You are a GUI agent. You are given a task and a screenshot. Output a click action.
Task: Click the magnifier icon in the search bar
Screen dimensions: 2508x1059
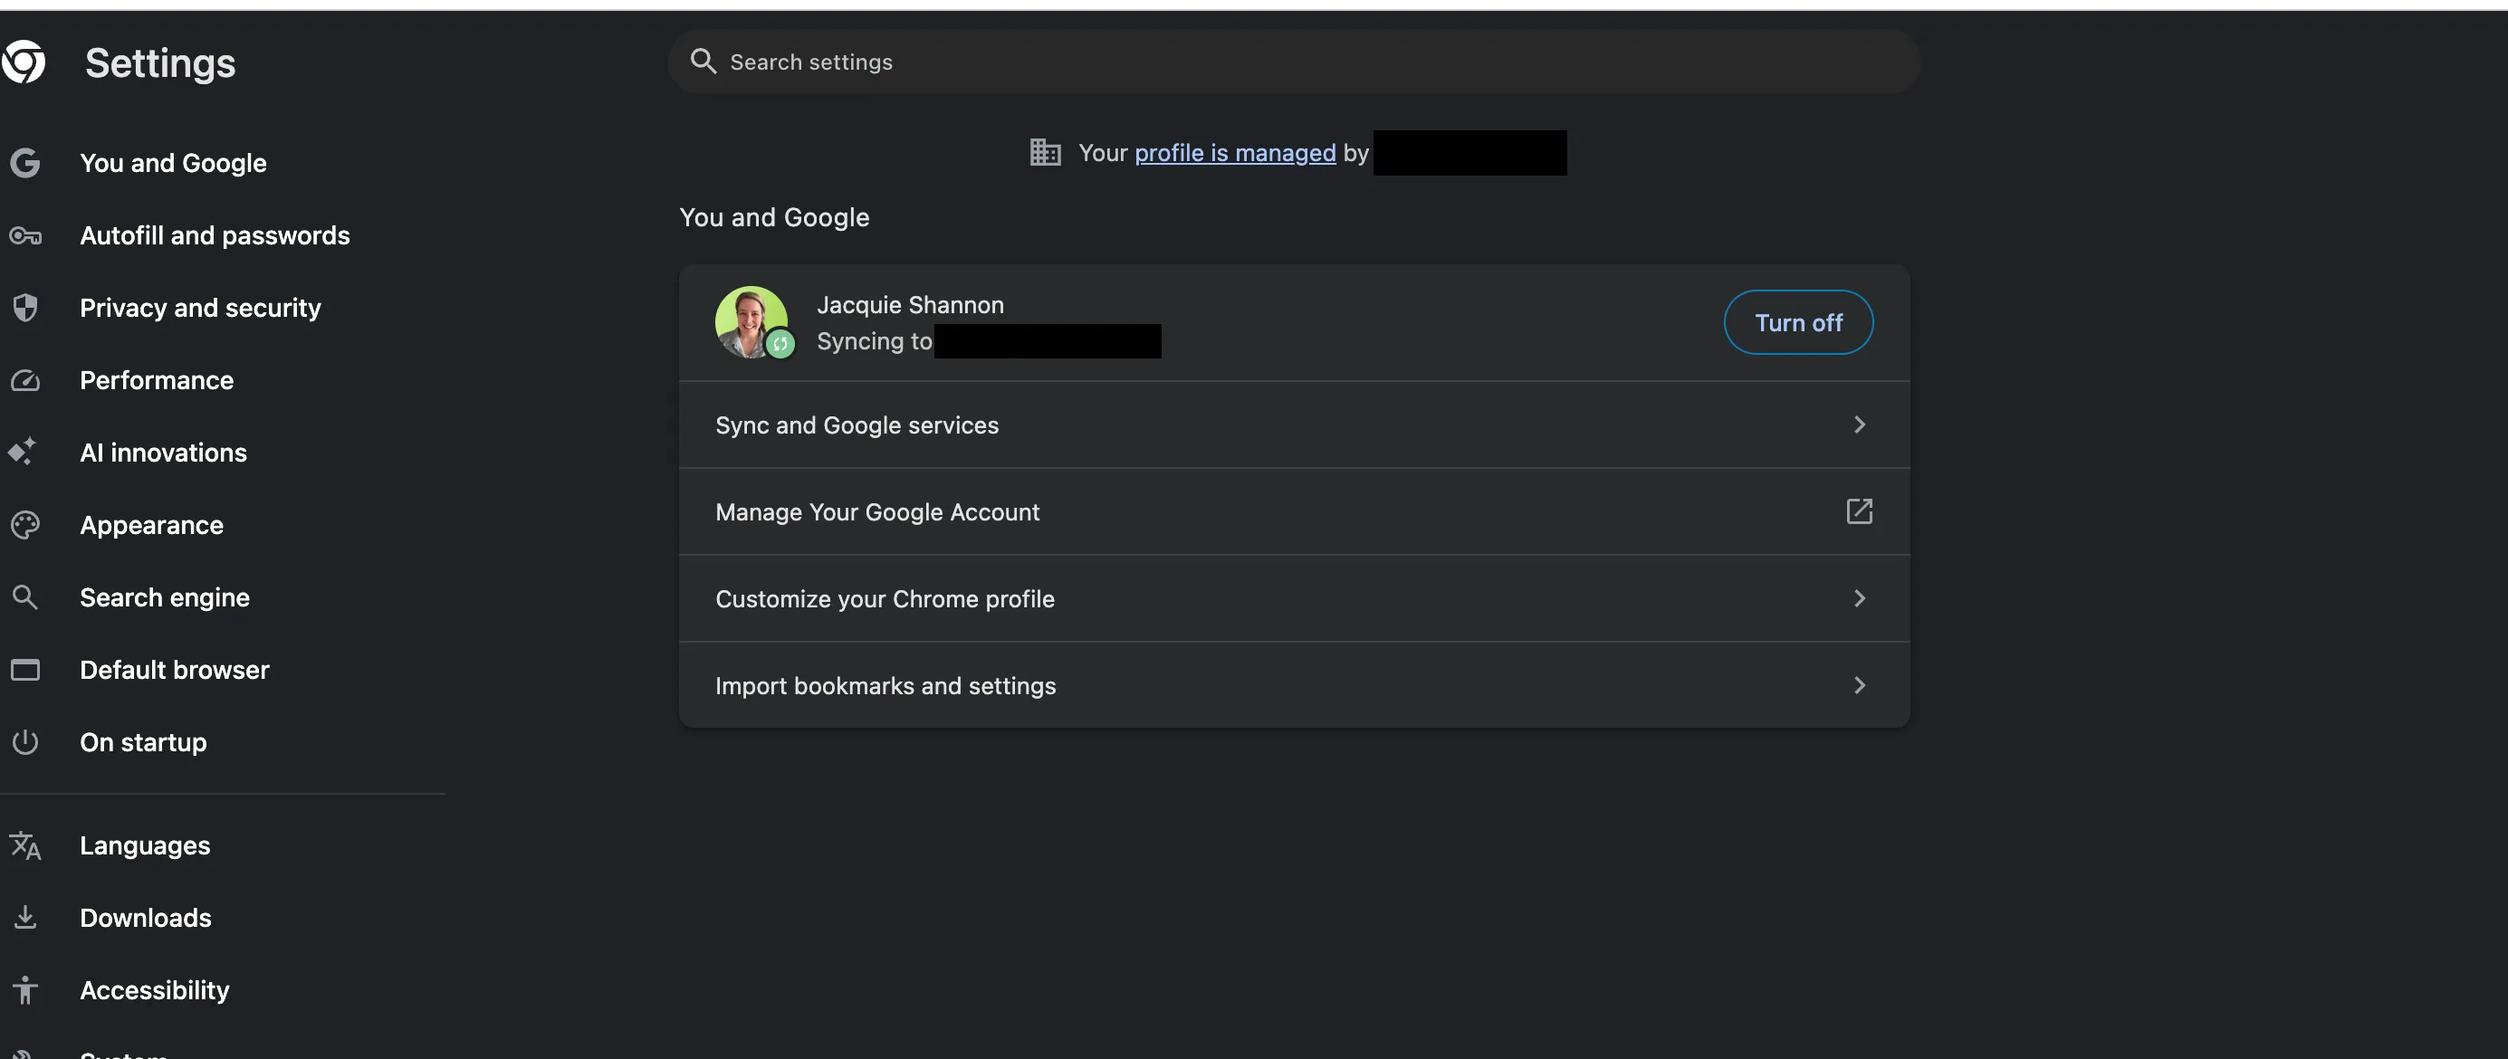click(x=703, y=62)
